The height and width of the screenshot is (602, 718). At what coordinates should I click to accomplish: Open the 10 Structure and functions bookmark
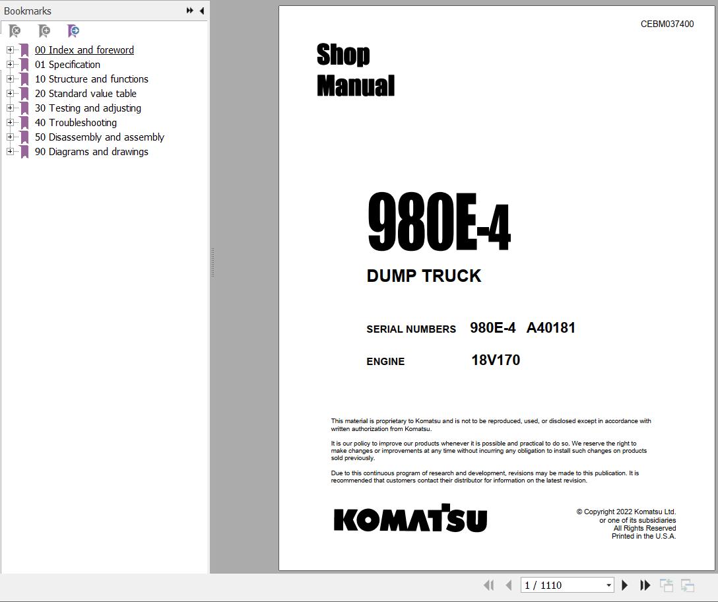(92, 79)
